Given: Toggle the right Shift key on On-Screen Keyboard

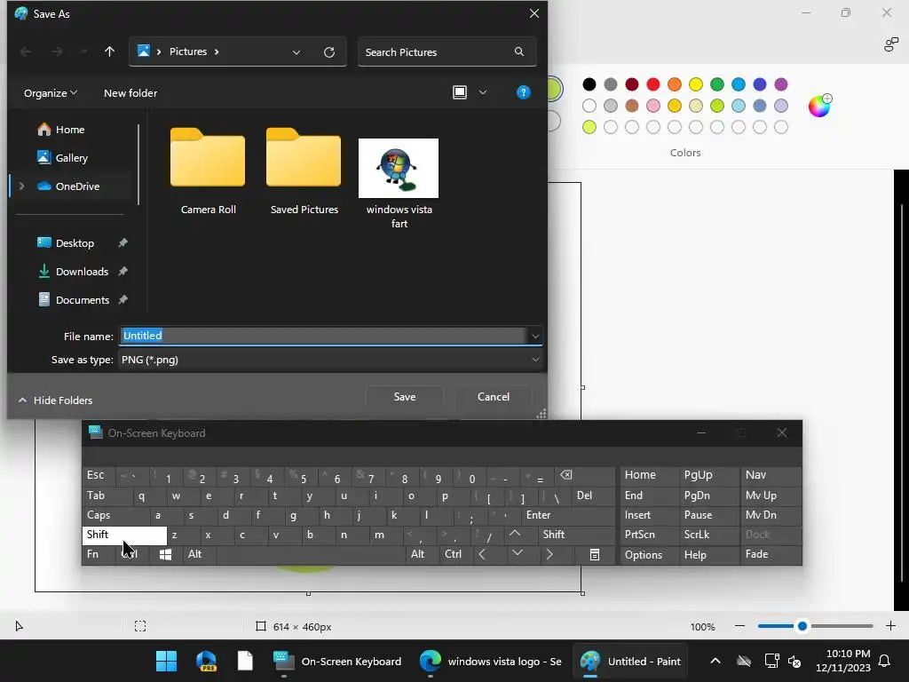Looking at the screenshot, I should pos(576,535).
